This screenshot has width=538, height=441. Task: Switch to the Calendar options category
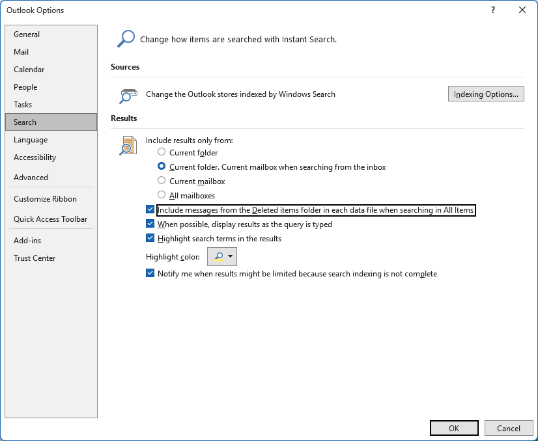(x=29, y=70)
